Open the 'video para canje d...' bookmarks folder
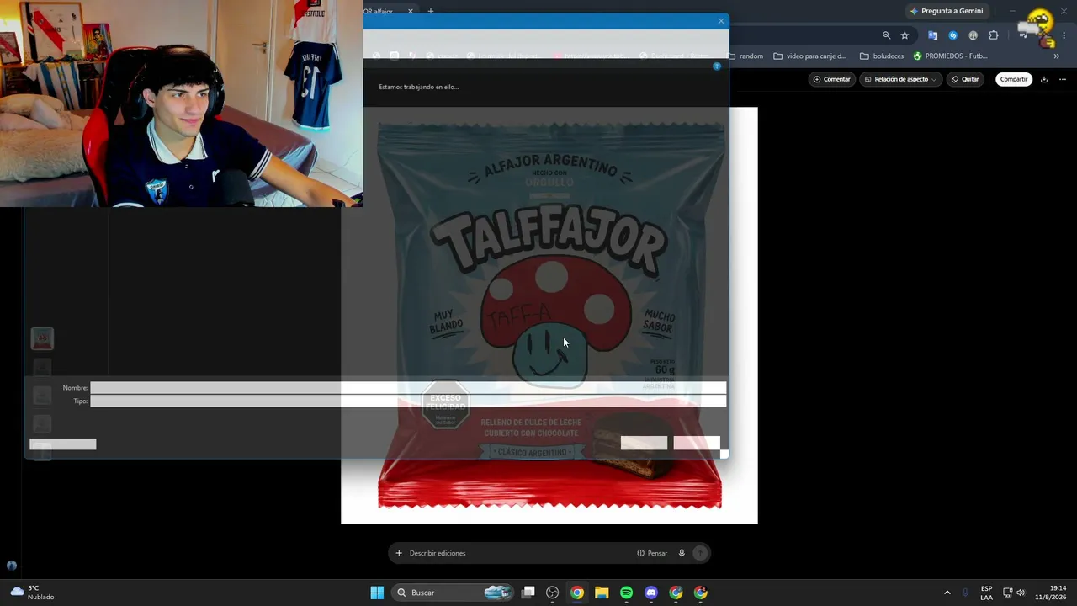1077x606 pixels. (809, 56)
